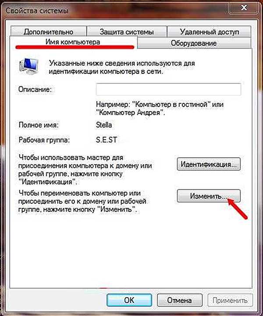263x316 pixels.
Task: Click the Отмена button
Action: 179,300
